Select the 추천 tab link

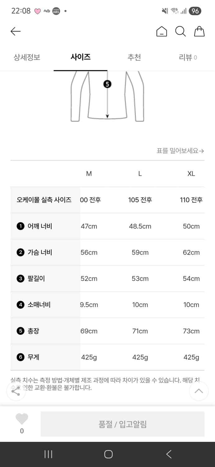[134, 57]
